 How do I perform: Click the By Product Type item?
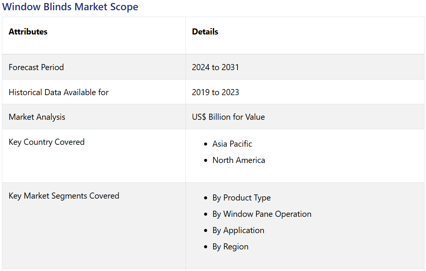point(241,198)
